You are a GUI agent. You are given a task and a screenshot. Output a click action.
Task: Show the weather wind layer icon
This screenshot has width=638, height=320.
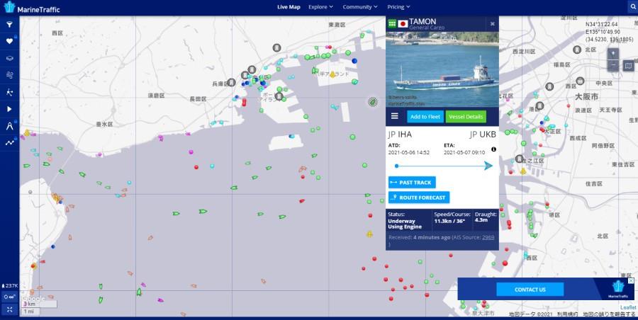click(9, 75)
